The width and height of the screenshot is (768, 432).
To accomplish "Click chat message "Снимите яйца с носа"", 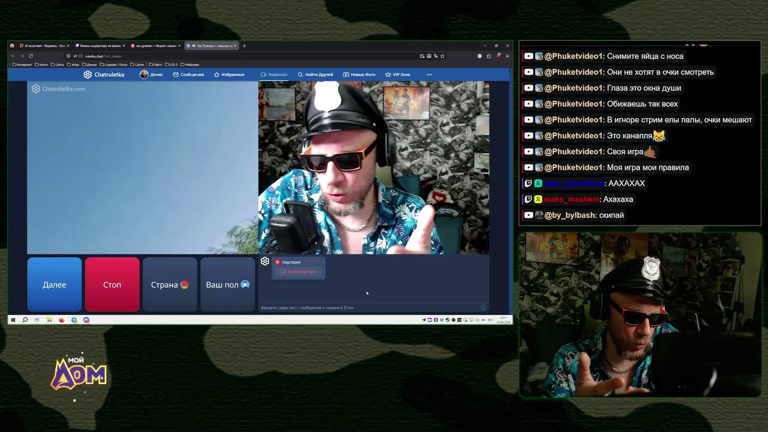I will [x=645, y=56].
